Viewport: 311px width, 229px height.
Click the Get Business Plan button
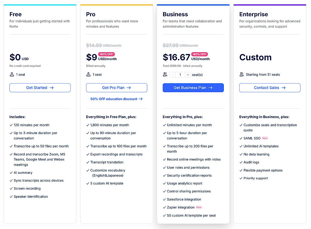(x=193, y=88)
